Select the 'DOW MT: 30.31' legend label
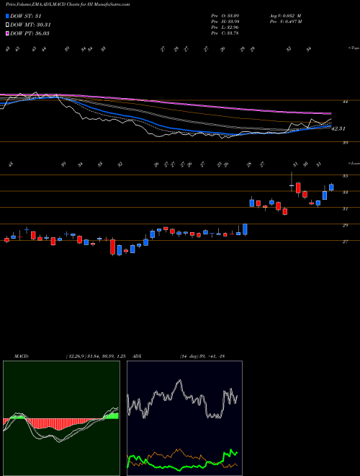 (30, 25)
